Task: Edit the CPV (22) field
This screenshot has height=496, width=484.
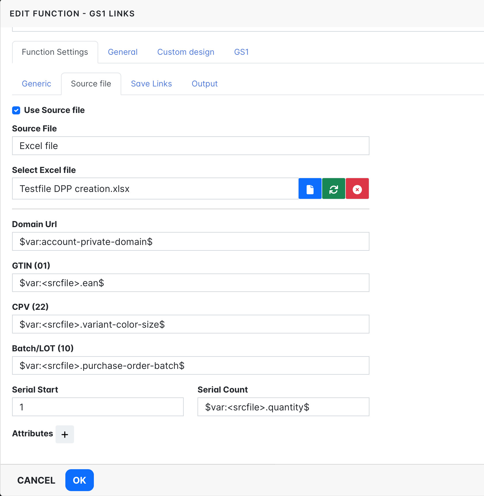Action: [190, 325]
